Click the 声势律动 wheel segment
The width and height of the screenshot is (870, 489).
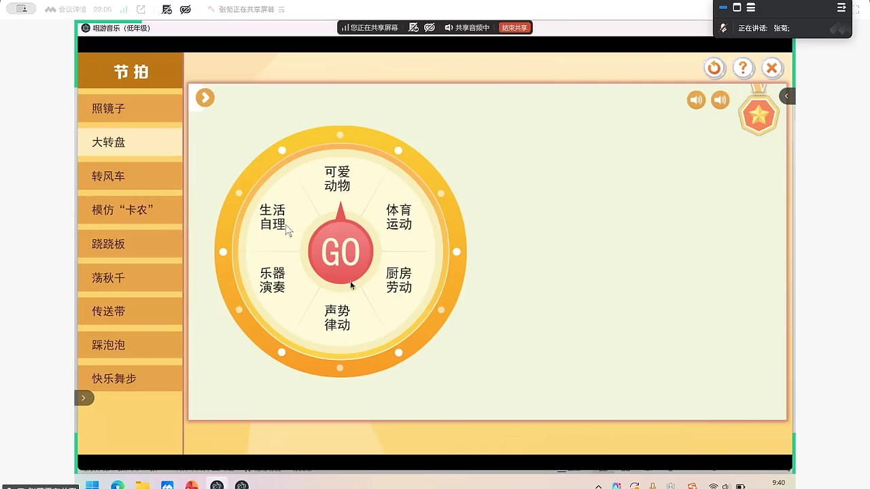(337, 318)
